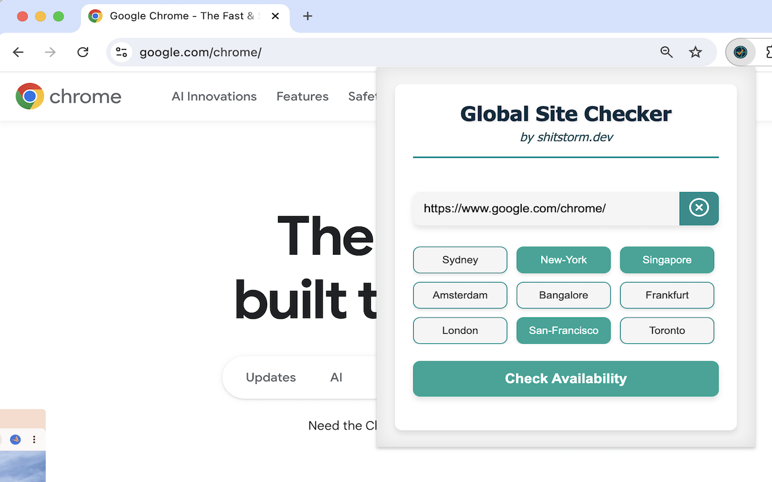
Task: Toggle the Toronto location
Action: (667, 331)
